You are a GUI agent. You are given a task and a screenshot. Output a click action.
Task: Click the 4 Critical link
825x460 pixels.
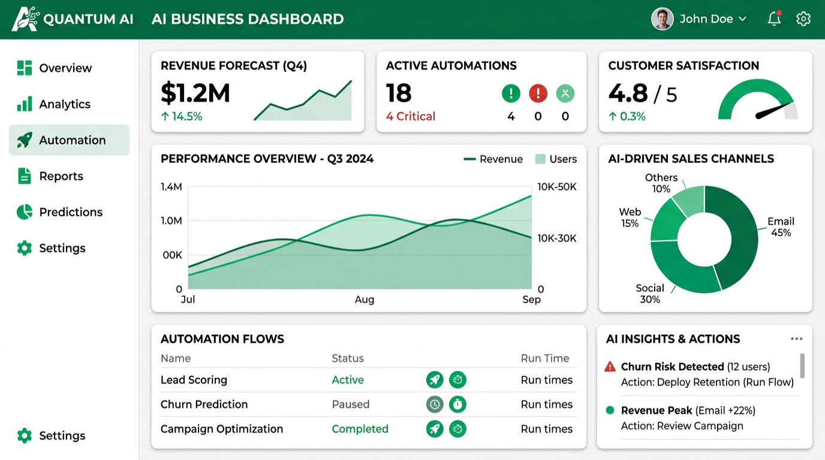pyautogui.click(x=411, y=116)
